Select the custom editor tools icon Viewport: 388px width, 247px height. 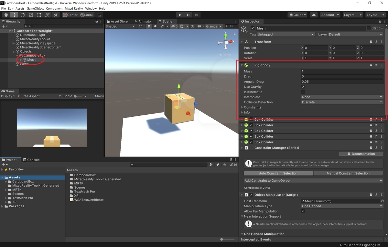coord(56,15)
